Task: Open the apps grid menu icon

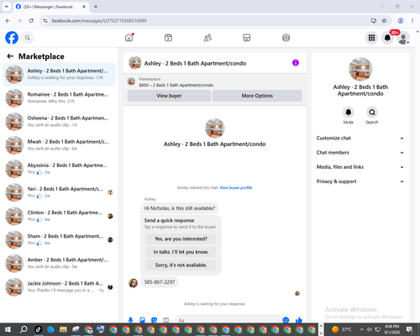Action: (371, 38)
